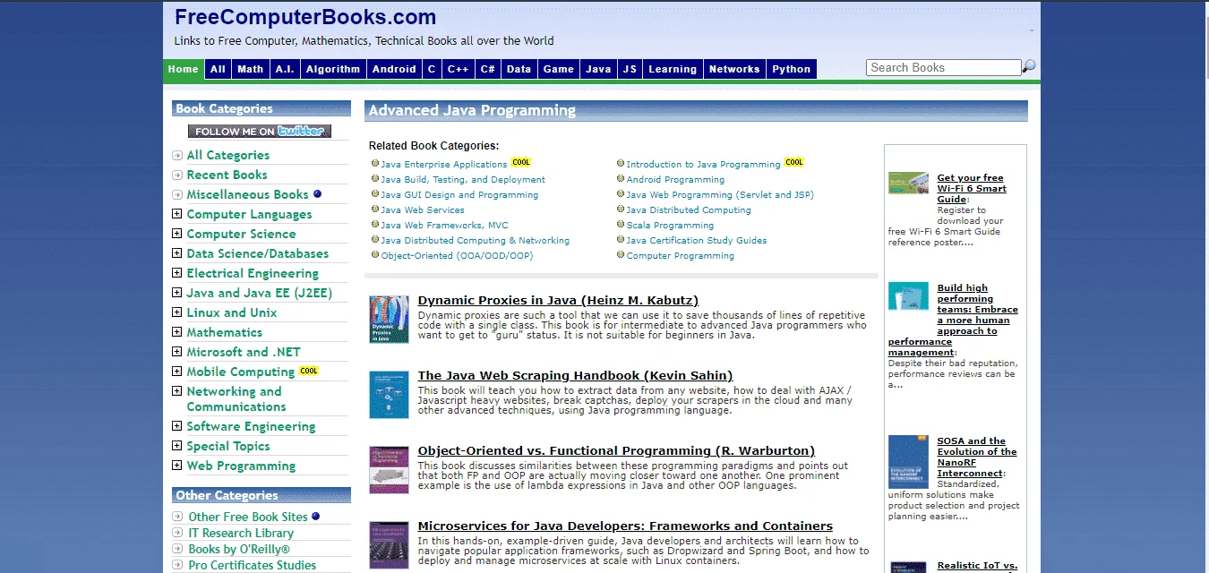
Task: Open the Networks tab
Action: (734, 69)
